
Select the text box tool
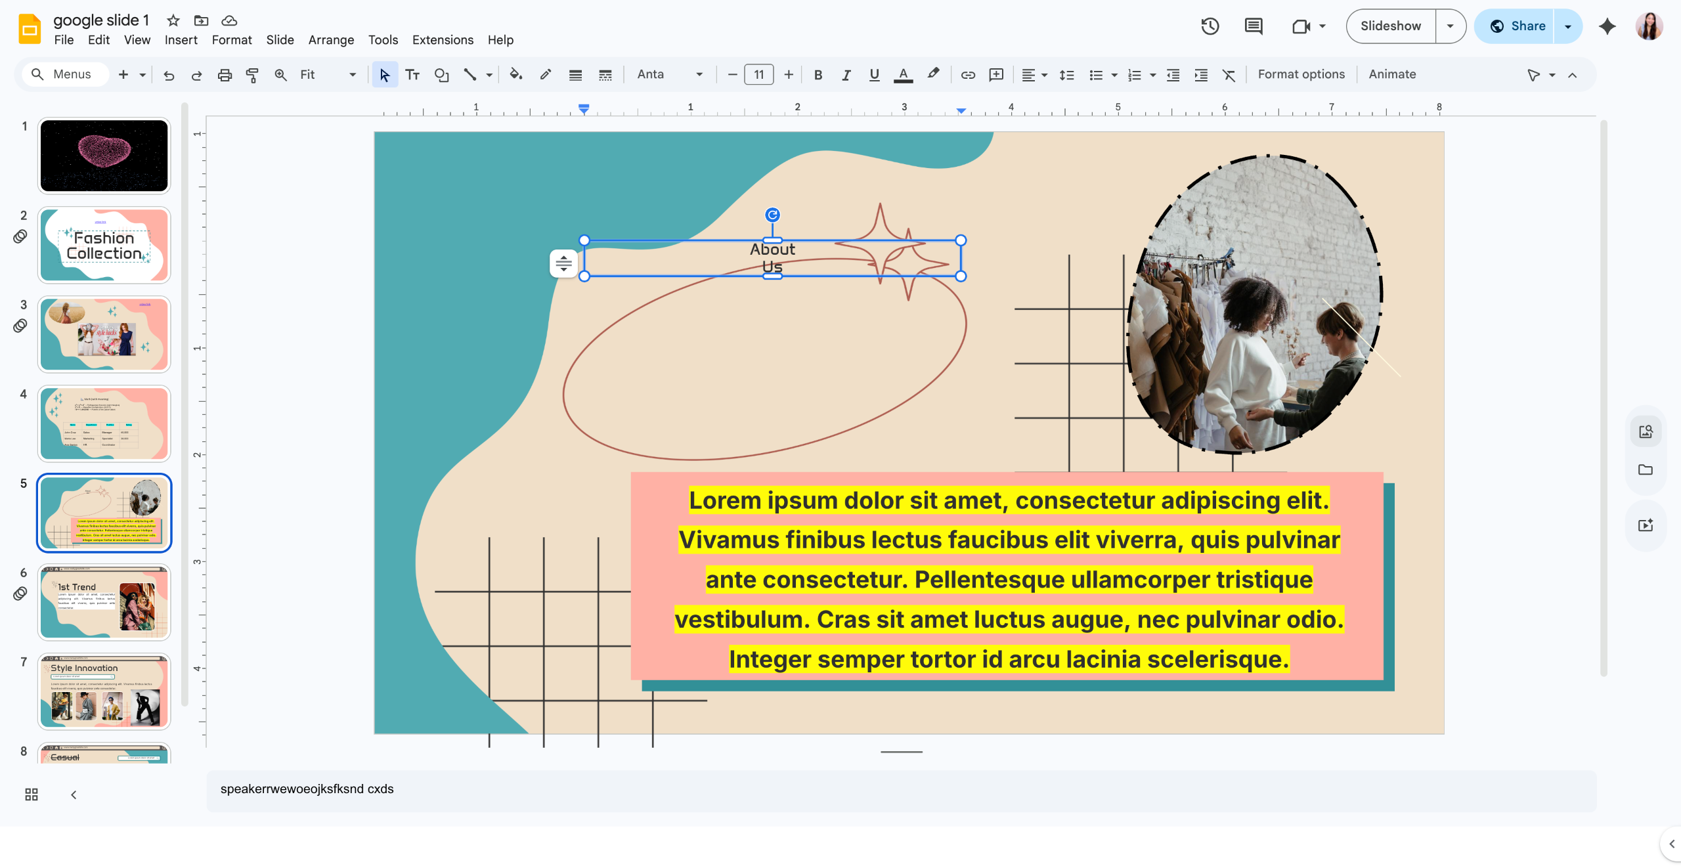coord(412,75)
